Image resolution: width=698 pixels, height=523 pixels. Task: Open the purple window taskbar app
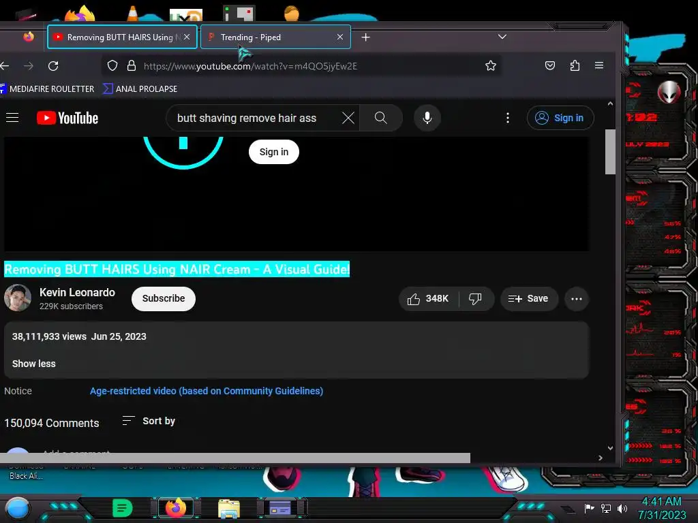coord(280,508)
